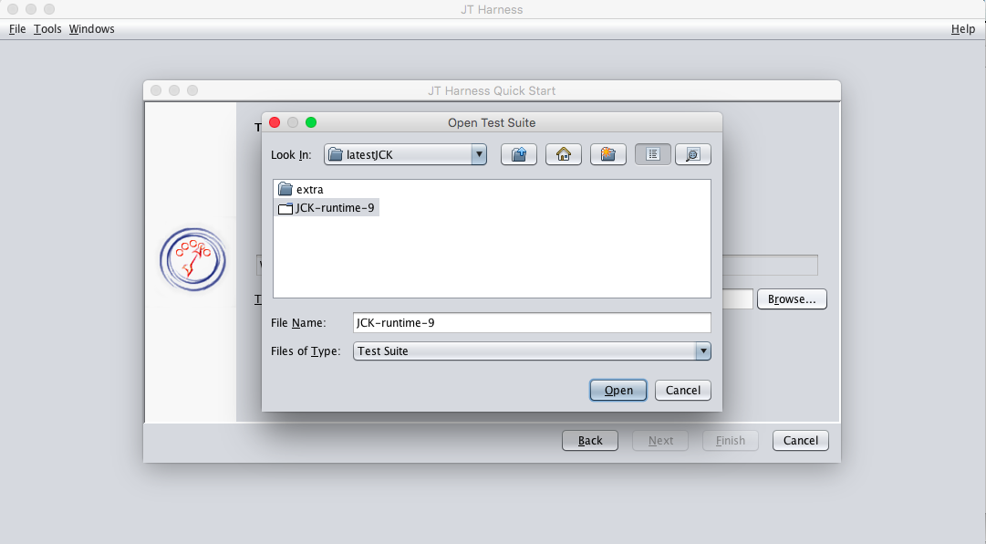Switch to List view
The image size is (986, 544).
coord(653,154)
